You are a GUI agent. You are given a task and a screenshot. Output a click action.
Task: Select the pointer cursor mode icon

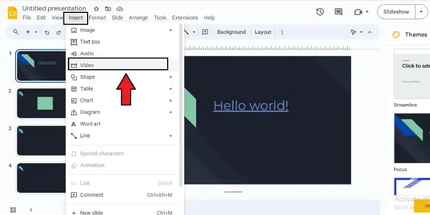click(353, 32)
